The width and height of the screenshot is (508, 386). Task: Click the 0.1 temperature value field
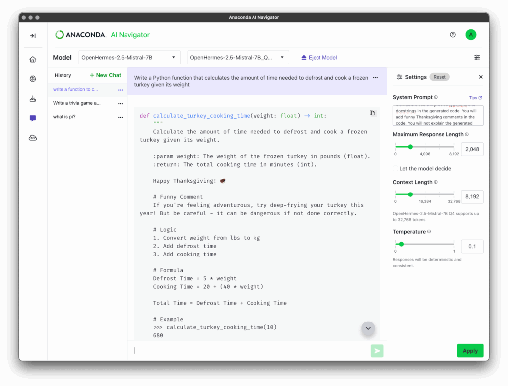click(x=472, y=246)
